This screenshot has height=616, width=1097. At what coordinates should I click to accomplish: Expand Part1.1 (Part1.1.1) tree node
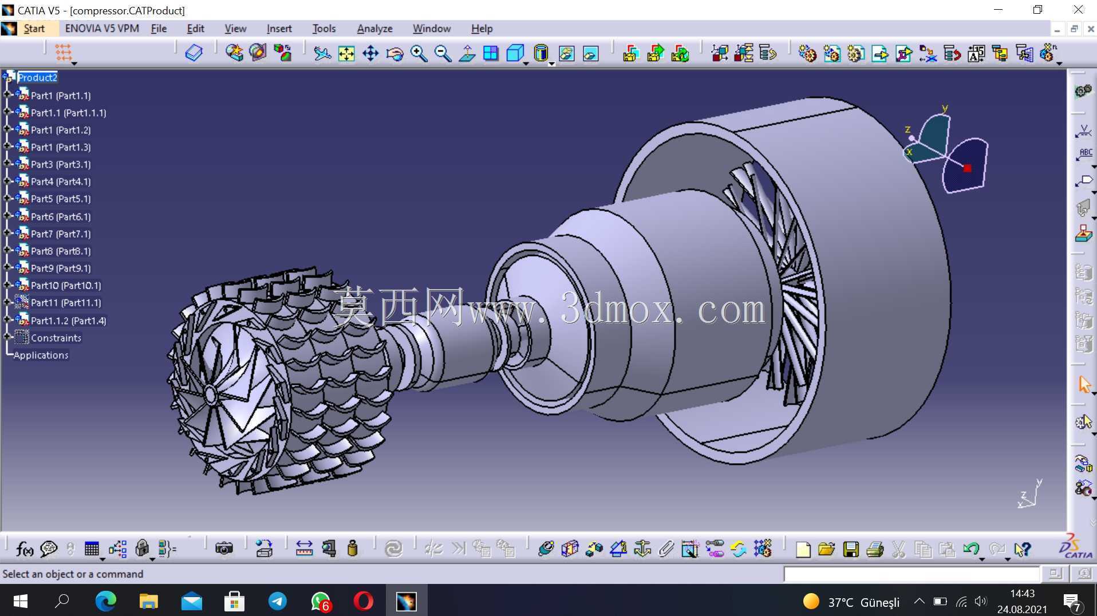pyautogui.click(x=7, y=112)
